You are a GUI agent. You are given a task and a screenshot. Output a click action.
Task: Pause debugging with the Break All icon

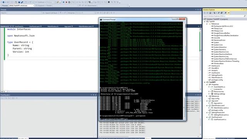tap(63, 2)
